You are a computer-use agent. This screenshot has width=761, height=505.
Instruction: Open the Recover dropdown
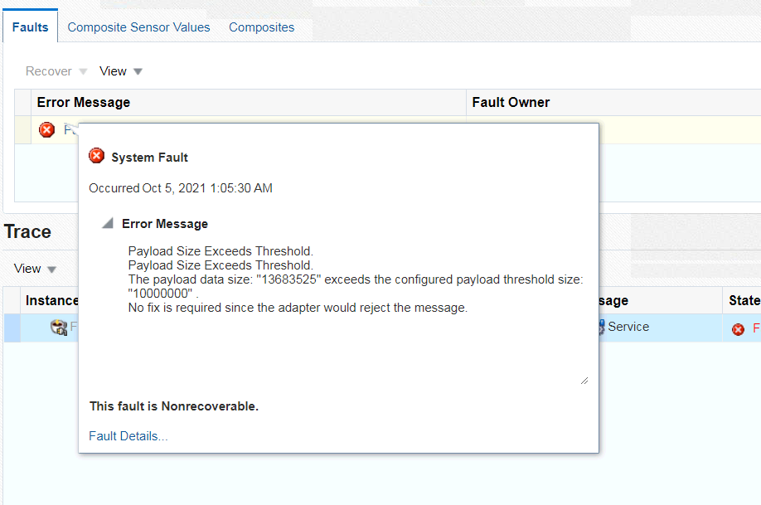click(56, 71)
